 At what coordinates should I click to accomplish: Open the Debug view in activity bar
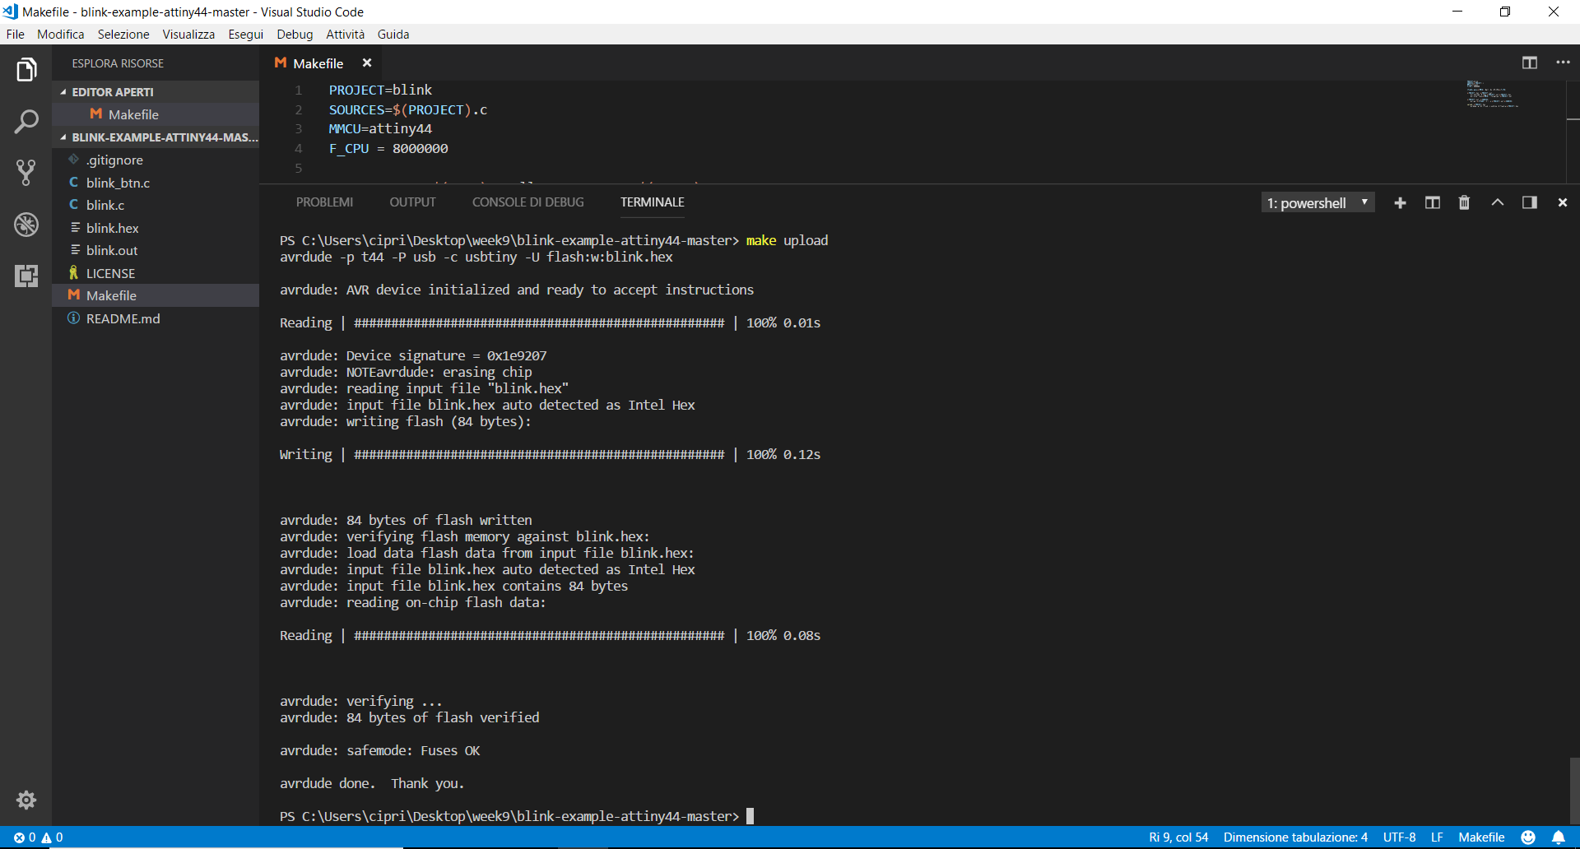(x=26, y=225)
